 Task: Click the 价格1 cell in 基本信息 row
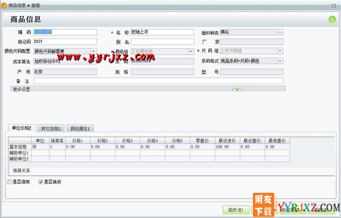(x=78, y=147)
